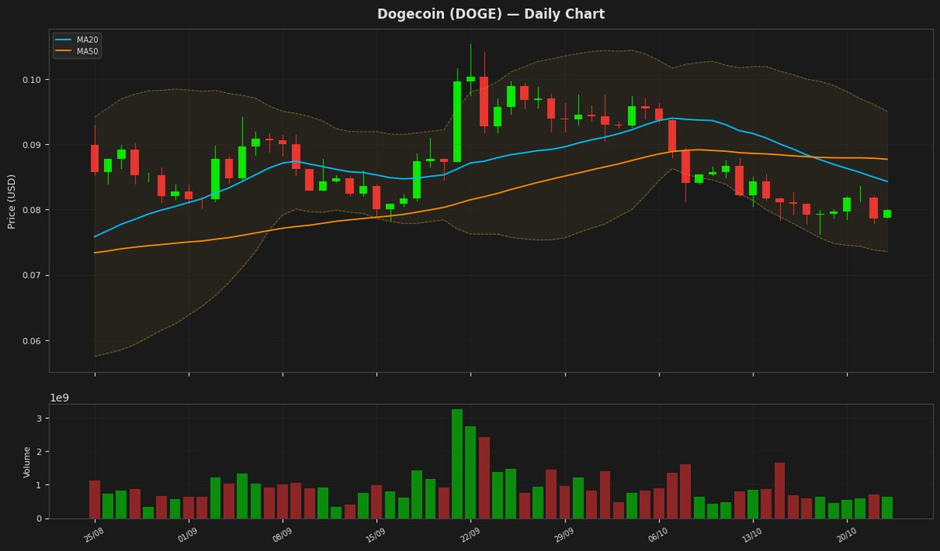Click the 0.06 price tick label
The image size is (940, 551).
[33, 341]
